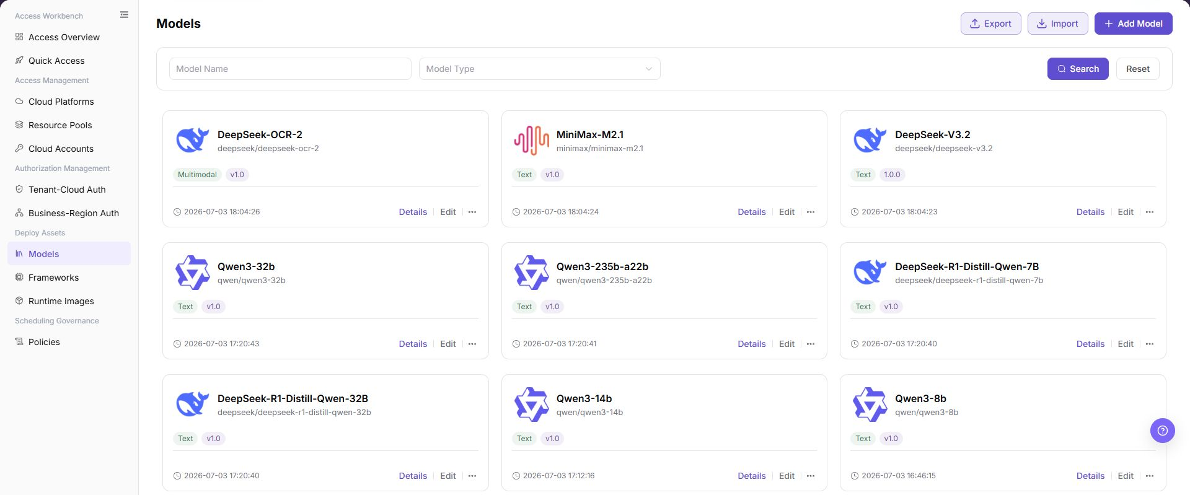Edit the Qwen3-14b model
Screen dimensions: 1190x495
click(787, 476)
